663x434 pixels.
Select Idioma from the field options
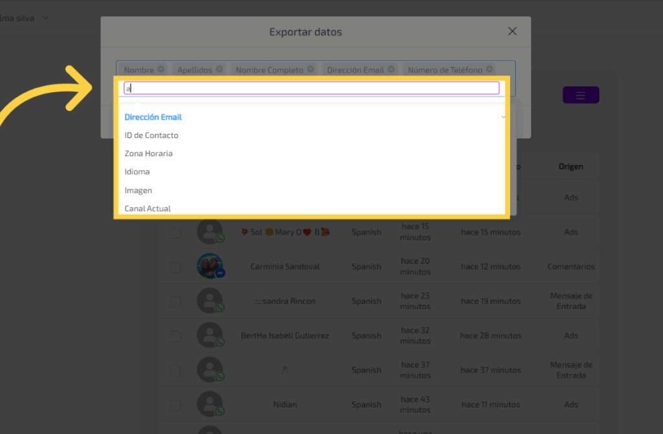click(137, 172)
